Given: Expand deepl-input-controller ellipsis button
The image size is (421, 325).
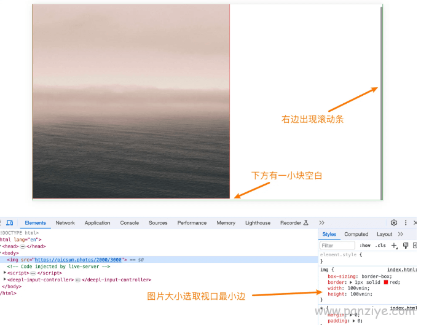Looking at the screenshot, I should [77, 280].
